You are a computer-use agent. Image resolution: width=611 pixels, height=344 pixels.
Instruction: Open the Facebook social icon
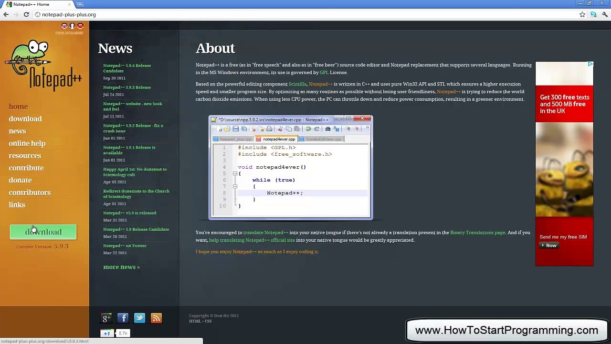point(123,318)
